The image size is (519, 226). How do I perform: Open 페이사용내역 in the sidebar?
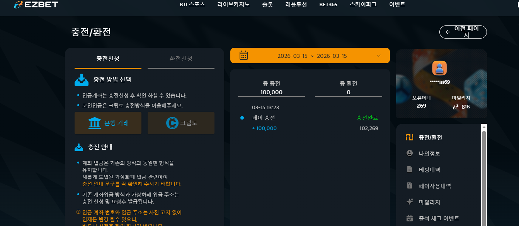435,186
